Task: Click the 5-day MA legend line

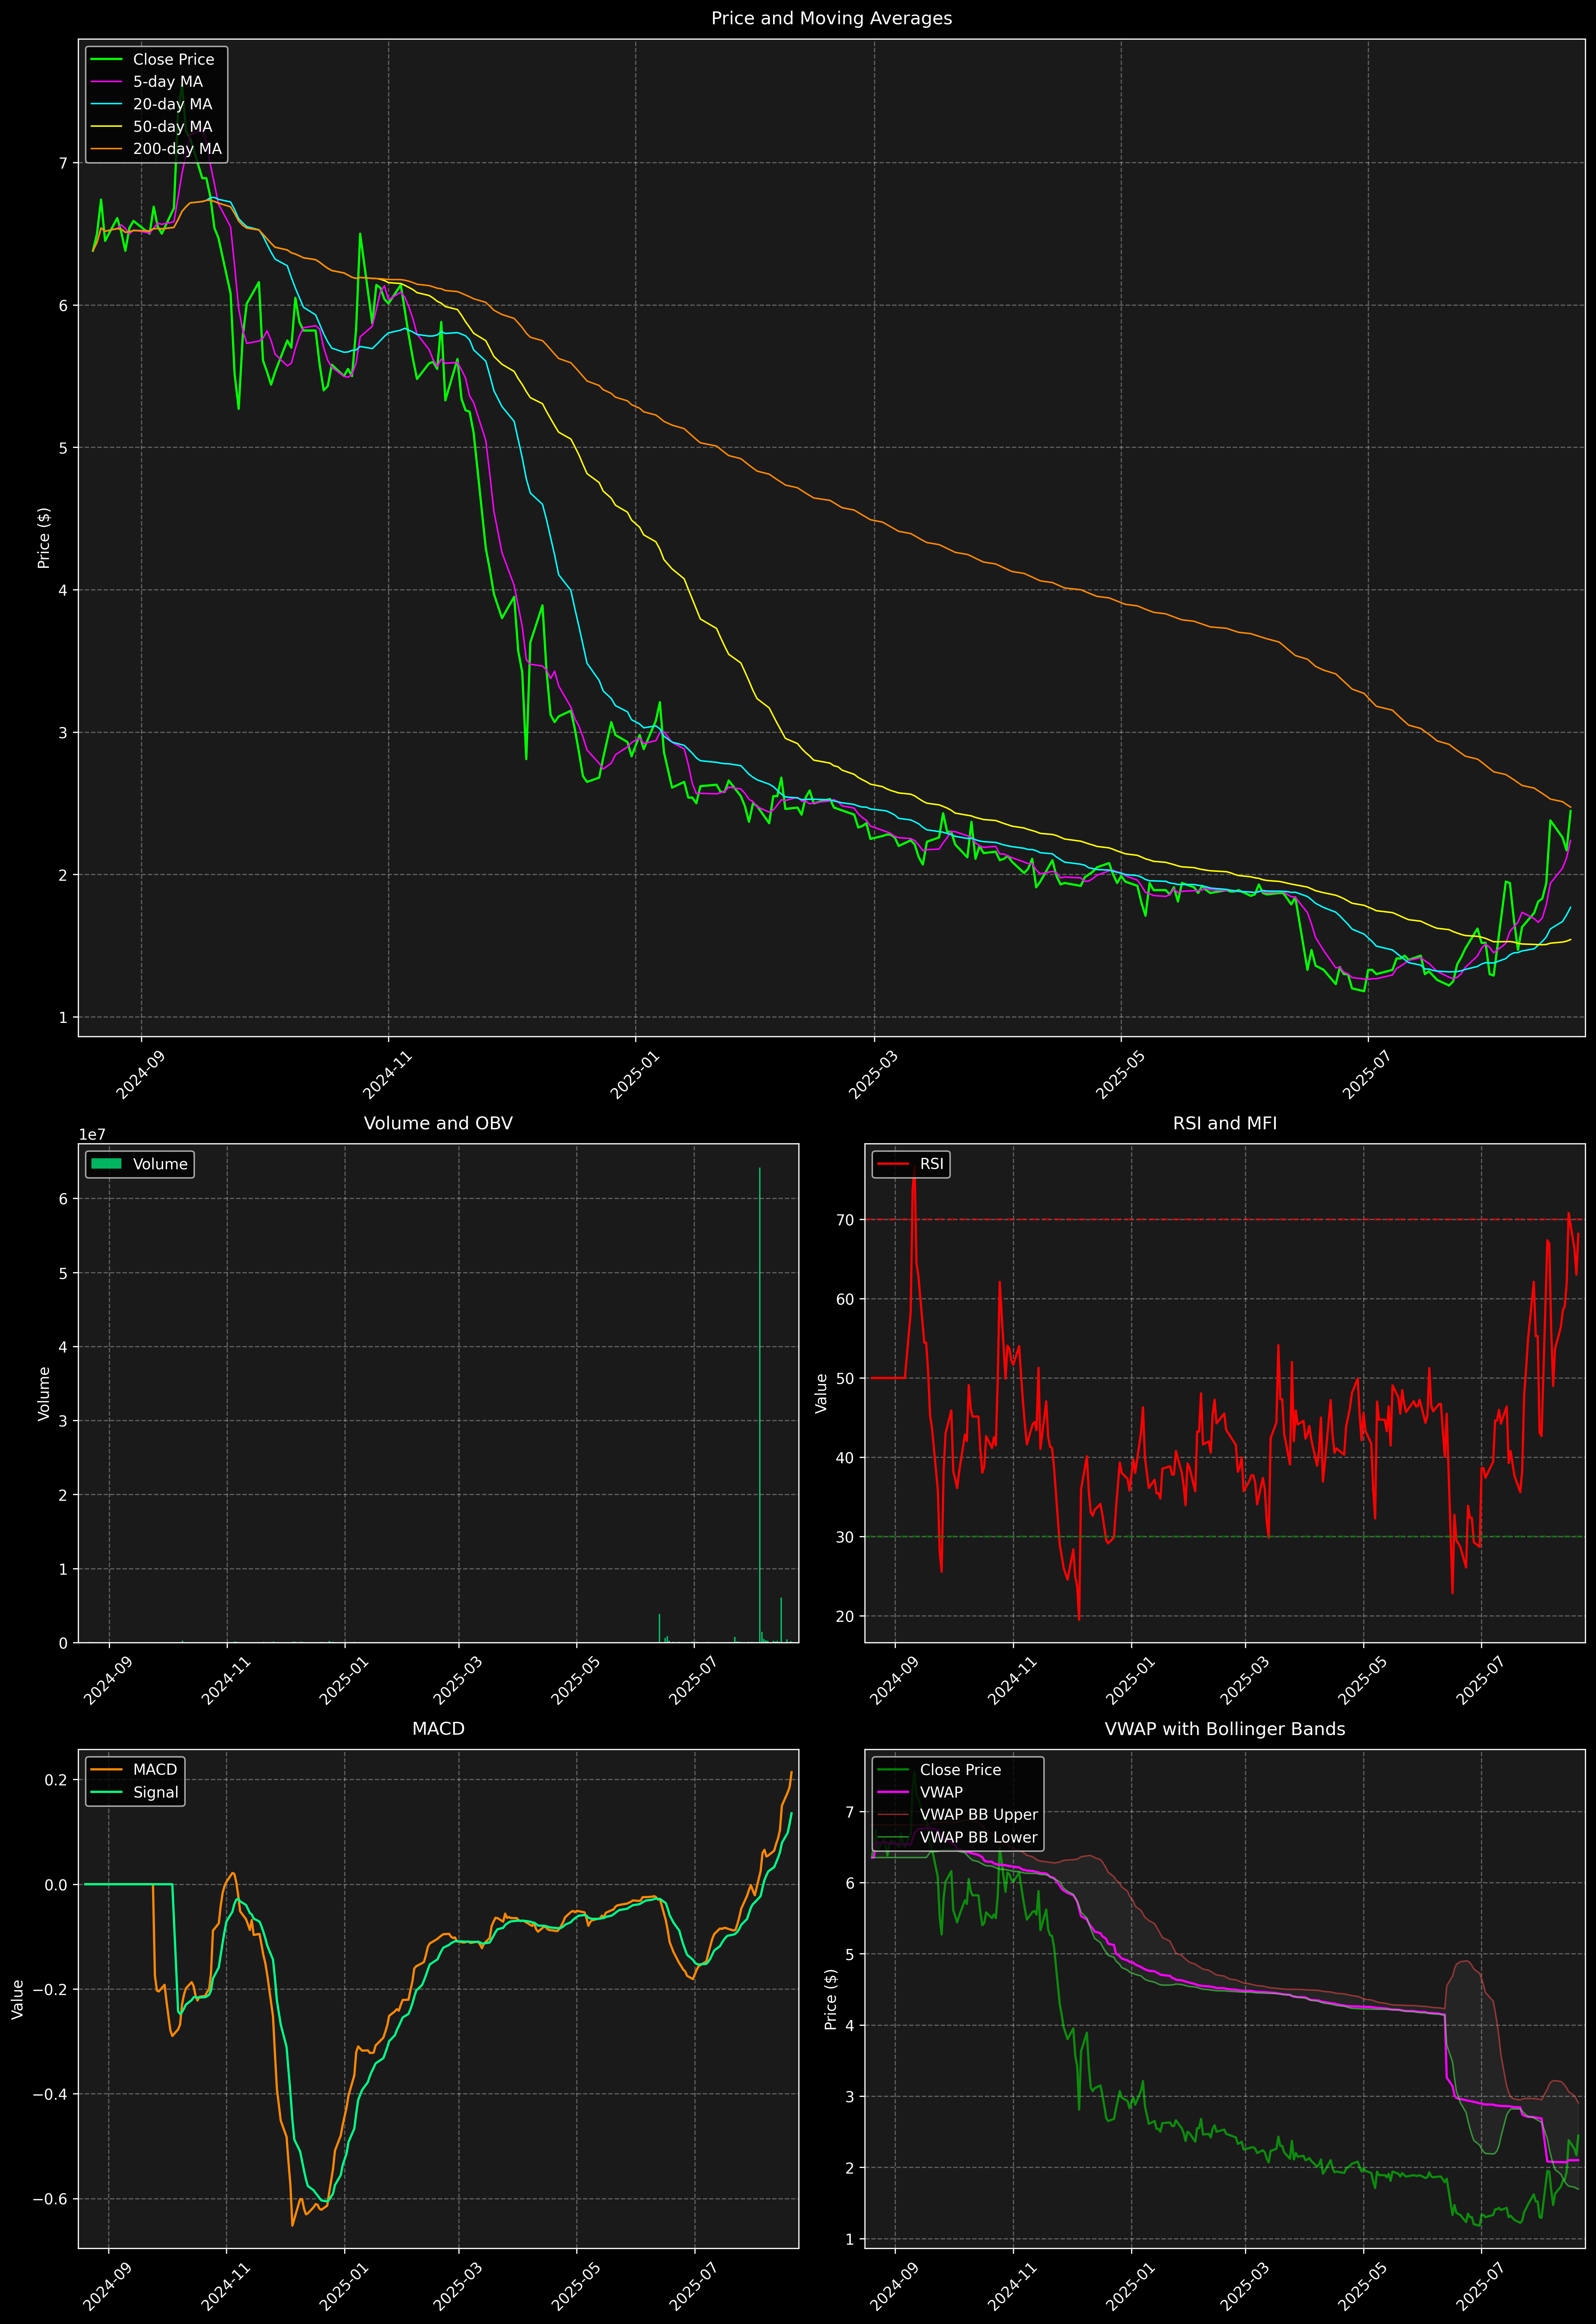Action: point(106,82)
